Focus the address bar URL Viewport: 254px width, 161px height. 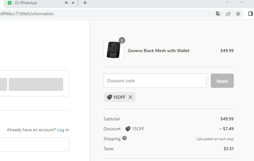click(27, 14)
